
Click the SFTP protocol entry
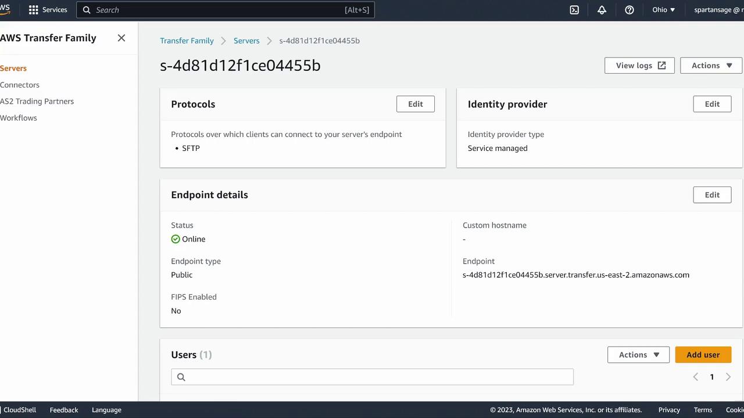(191, 149)
